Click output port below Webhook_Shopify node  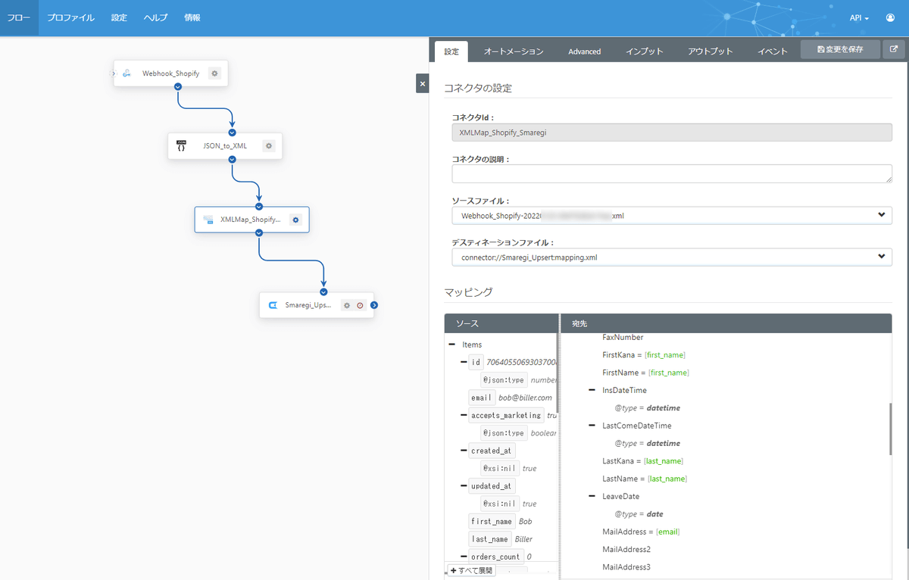click(177, 86)
